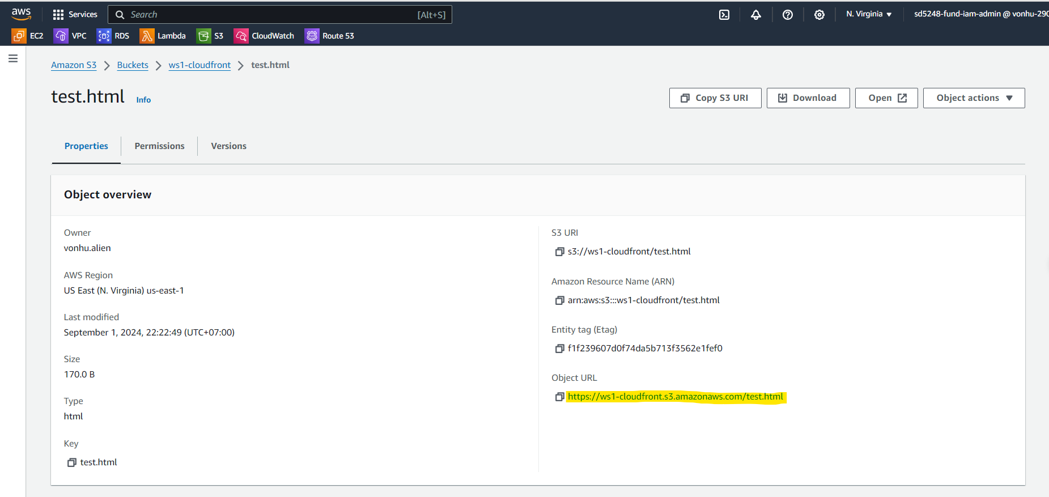The height and width of the screenshot is (497, 1049).
Task: Open the Lambda shortcut in favorites bar
Action: click(x=163, y=36)
